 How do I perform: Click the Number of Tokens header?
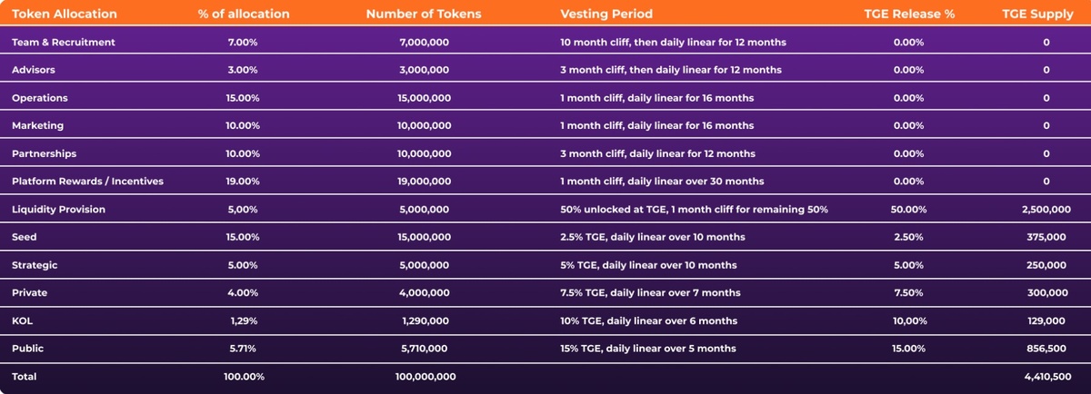click(x=425, y=15)
